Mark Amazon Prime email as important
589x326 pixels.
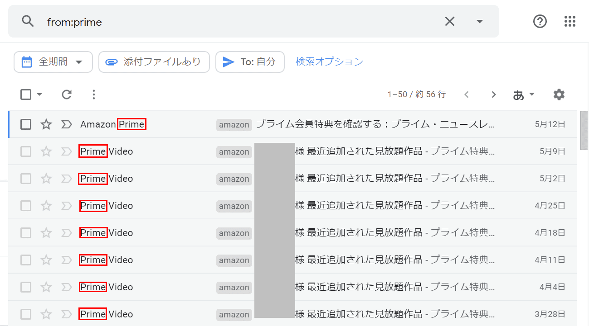pos(67,124)
